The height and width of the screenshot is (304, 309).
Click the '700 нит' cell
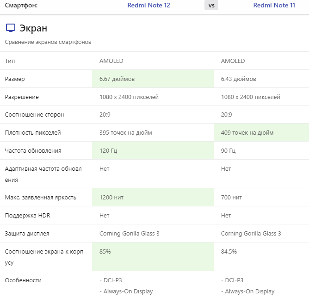261,197
